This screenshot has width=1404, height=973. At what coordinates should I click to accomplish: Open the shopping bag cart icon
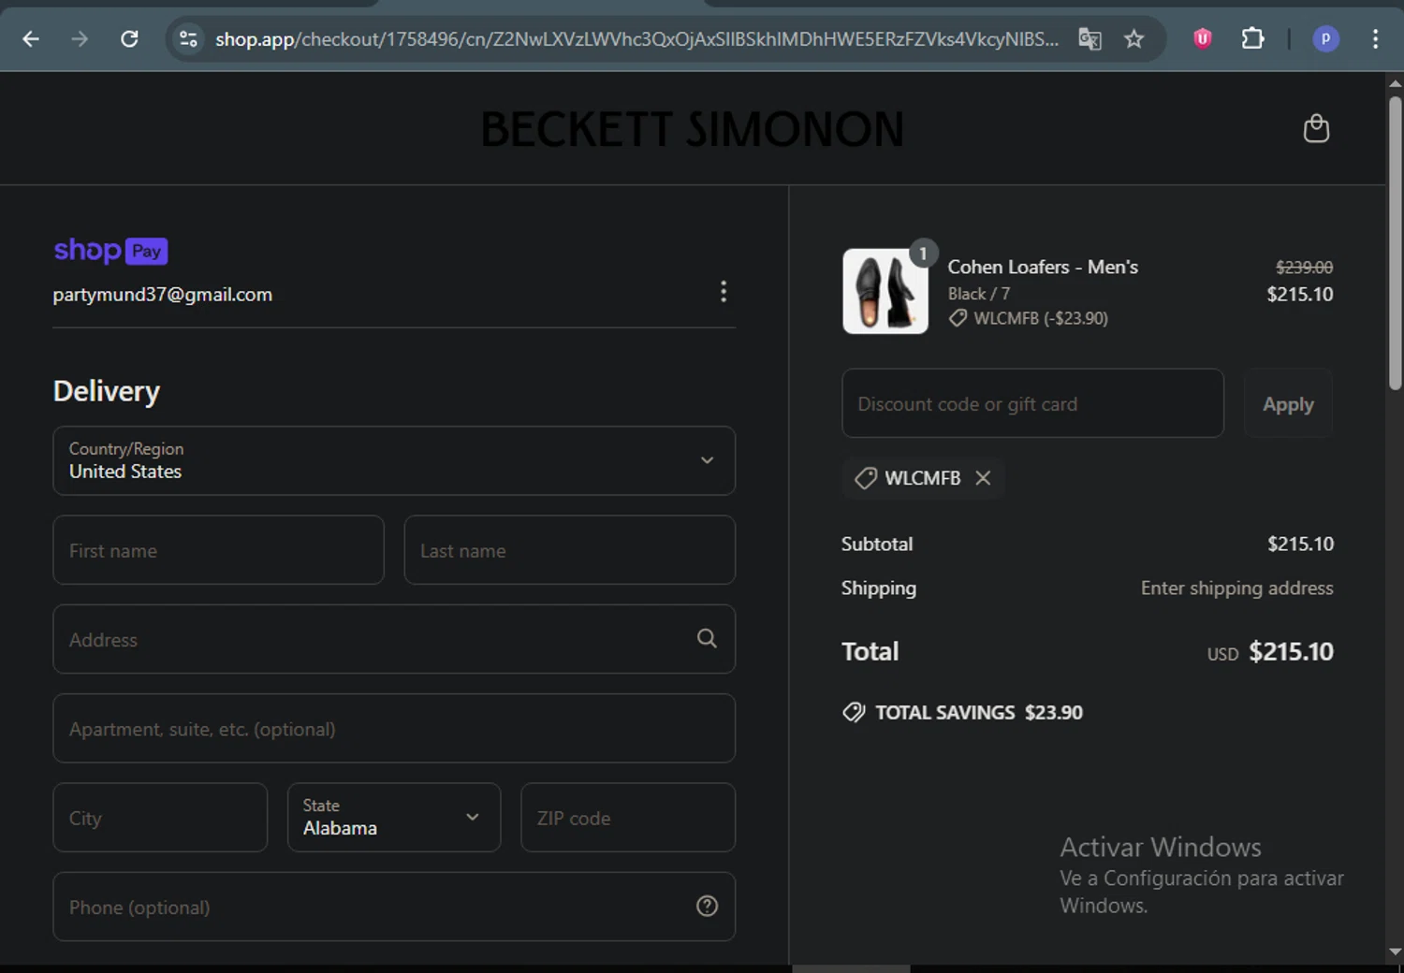coord(1316,128)
